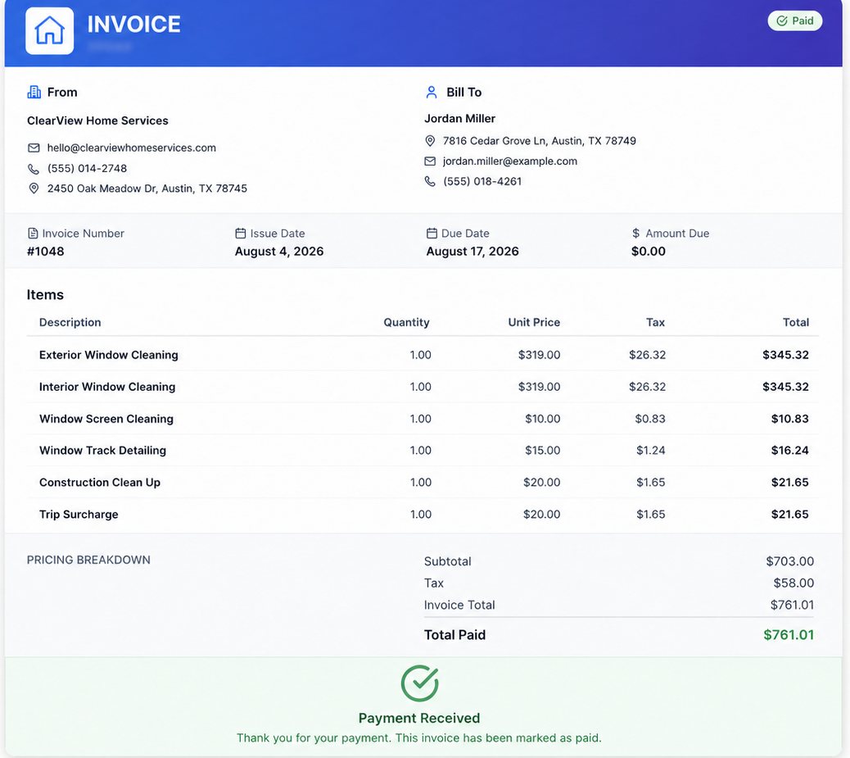Click the Unit Price column header
Viewport: 850px width, 758px height.
534,322
